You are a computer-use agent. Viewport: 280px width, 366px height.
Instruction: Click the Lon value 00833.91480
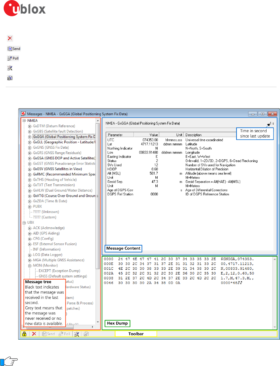pyautogui.click(x=149, y=153)
